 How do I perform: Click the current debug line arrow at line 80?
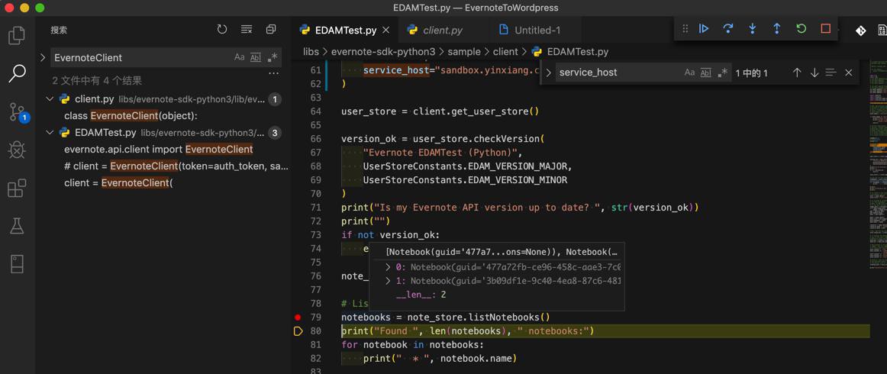298,331
